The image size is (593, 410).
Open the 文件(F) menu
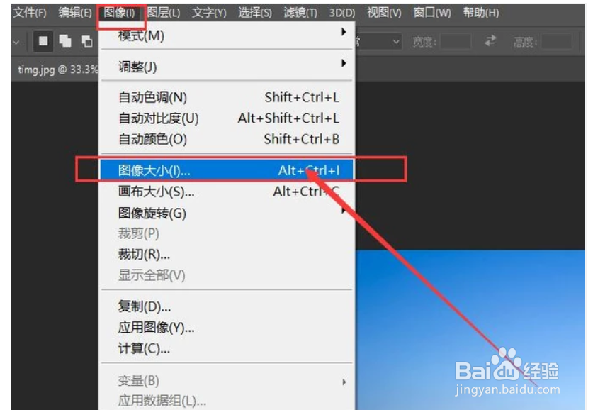(30, 13)
